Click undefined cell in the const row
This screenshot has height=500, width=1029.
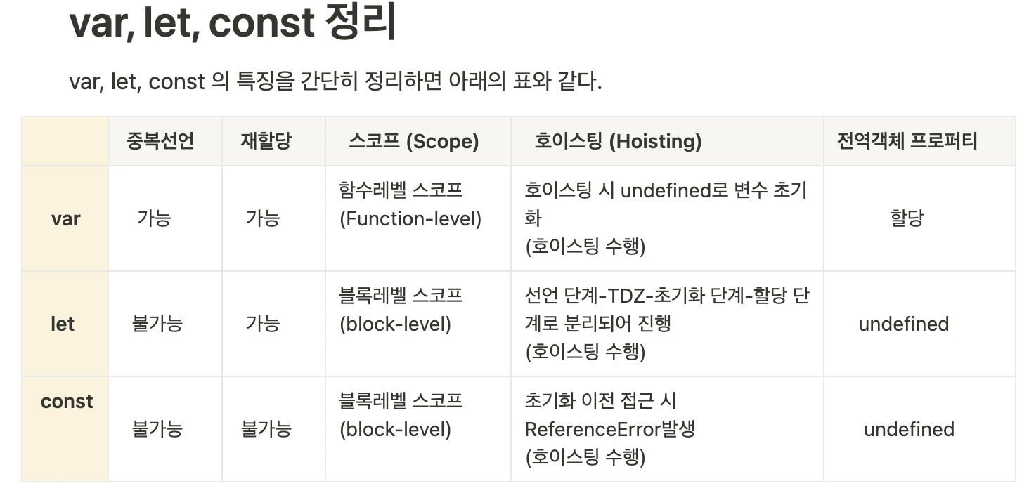(x=919, y=429)
